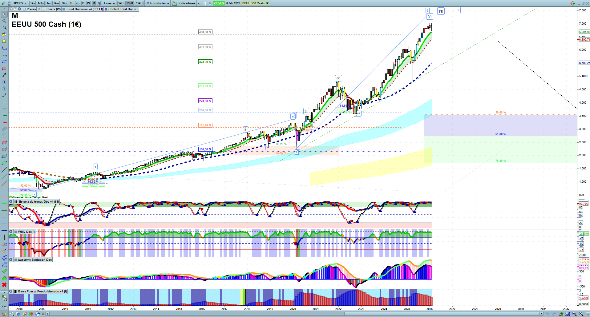
Task: Click the Control Total Doc color swatch
Action: click(x=106, y=9)
